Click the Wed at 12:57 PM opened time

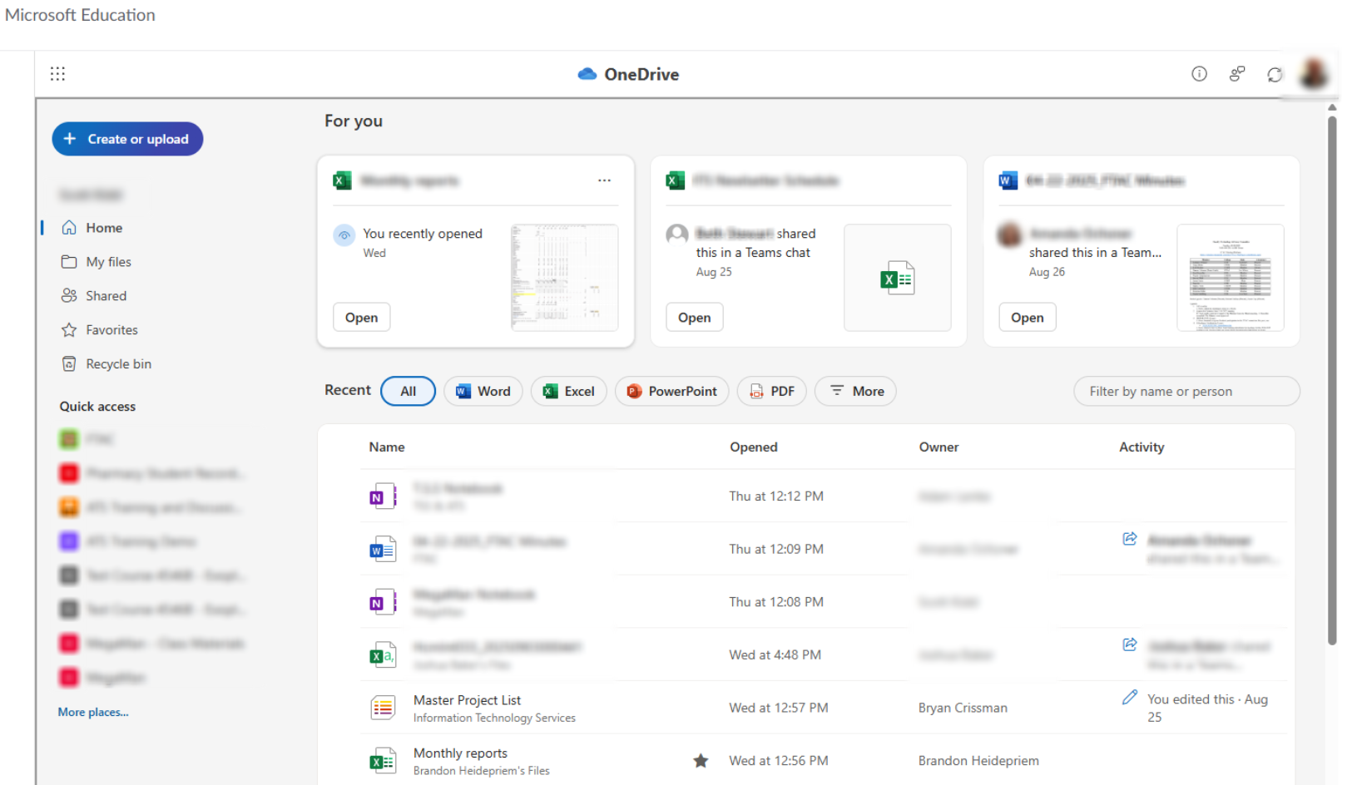pos(779,708)
